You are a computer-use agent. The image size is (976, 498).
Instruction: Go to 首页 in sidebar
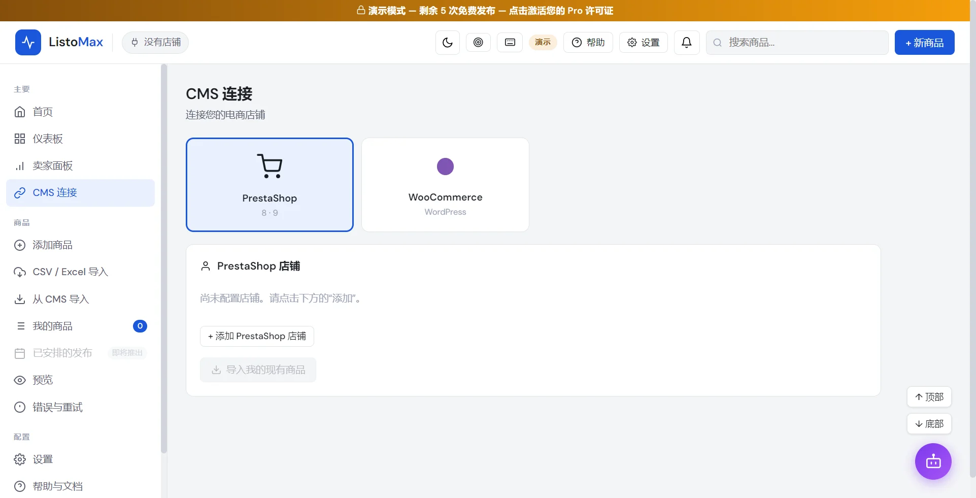point(80,112)
